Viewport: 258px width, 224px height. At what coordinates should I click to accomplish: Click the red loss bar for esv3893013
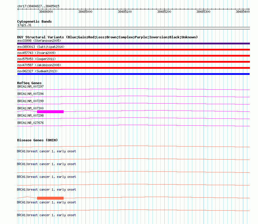pyautogui.click(x=133, y=50)
